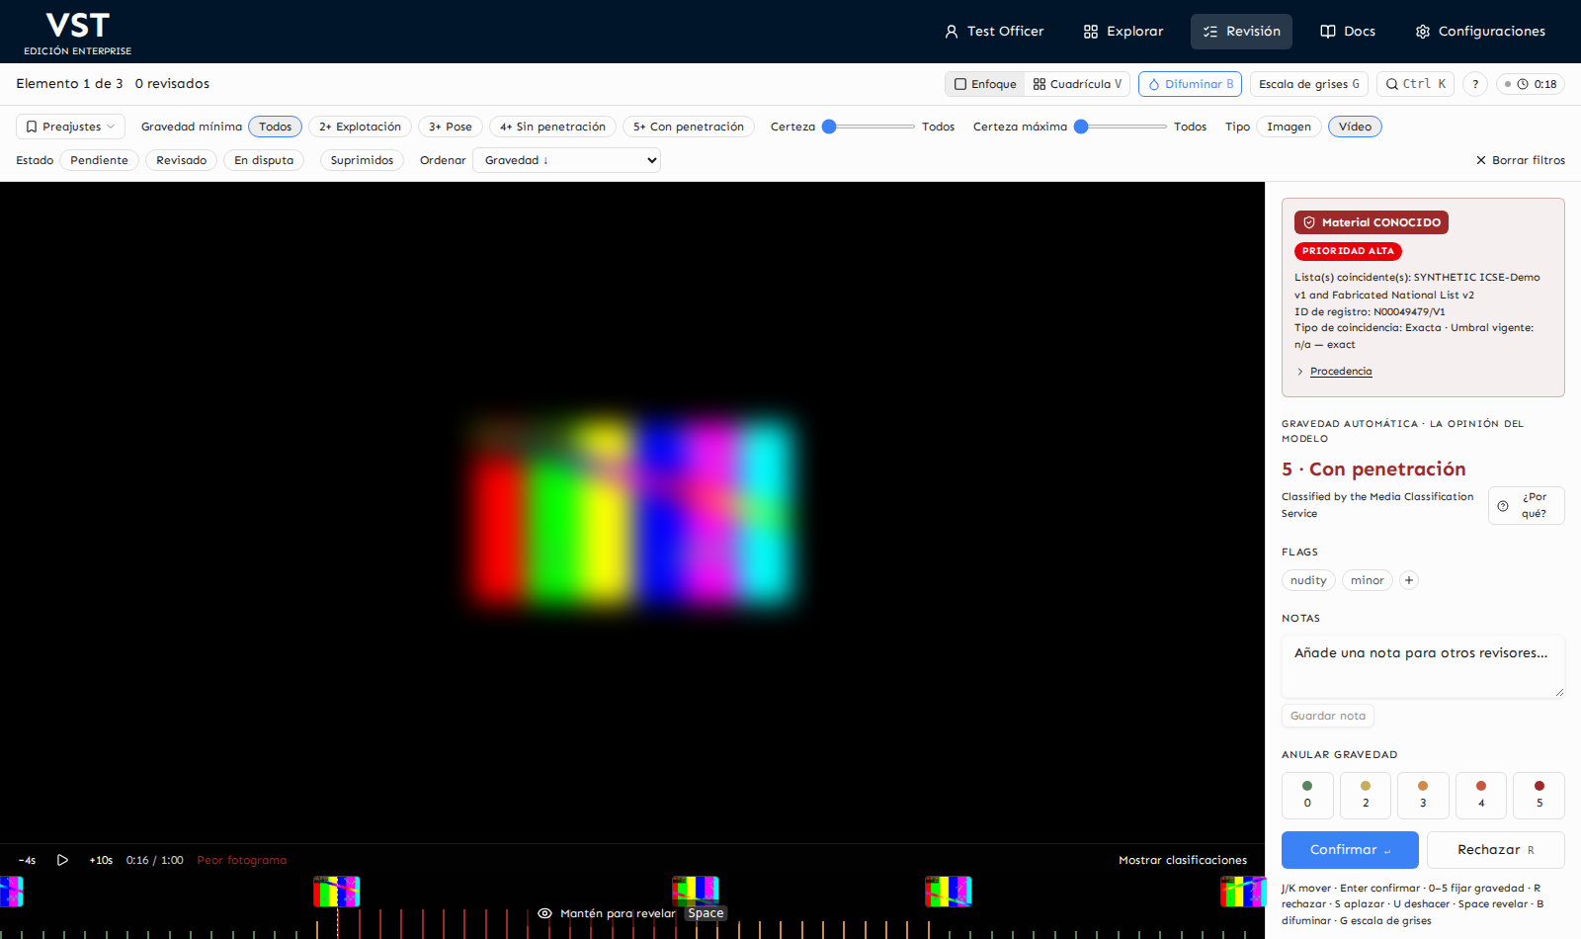Go to Docs in the top navigation
Screen dimensions: 1581x939
tap(1348, 32)
